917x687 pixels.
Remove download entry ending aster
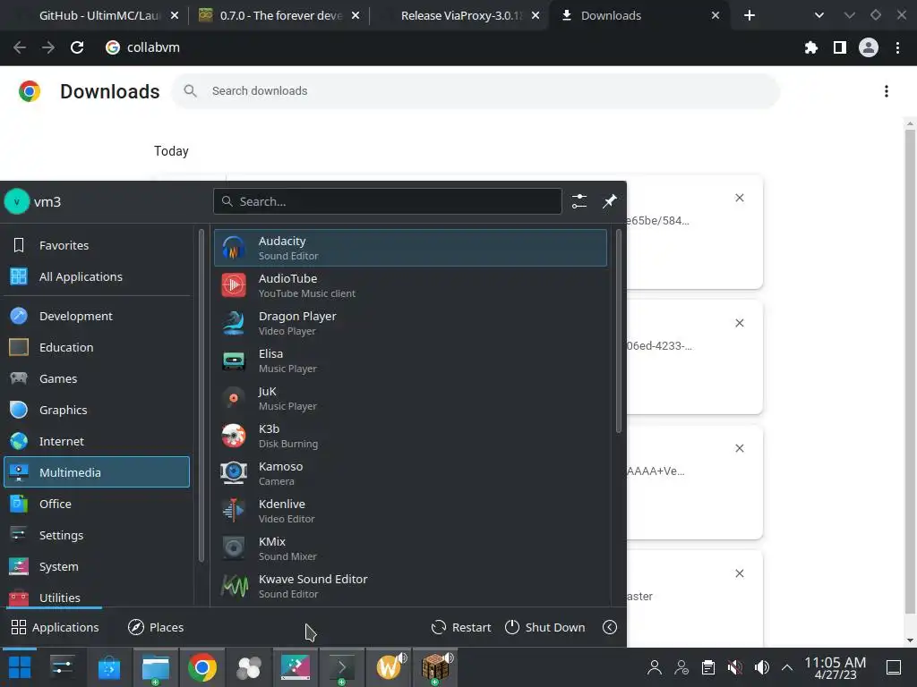tap(739, 573)
